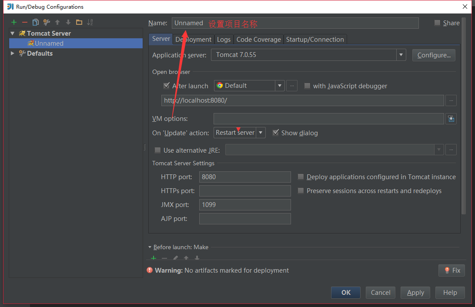Open the Code Coverage tab
Image resolution: width=475 pixels, height=307 pixels.
tap(259, 40)
